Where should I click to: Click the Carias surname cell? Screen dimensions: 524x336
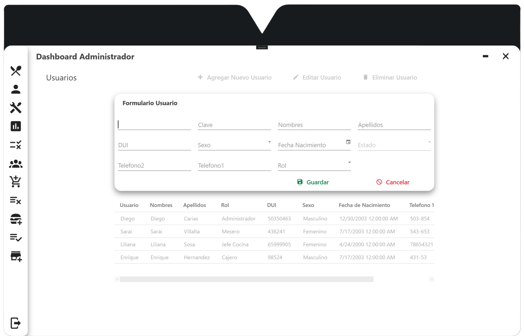(x=191, y=218)
